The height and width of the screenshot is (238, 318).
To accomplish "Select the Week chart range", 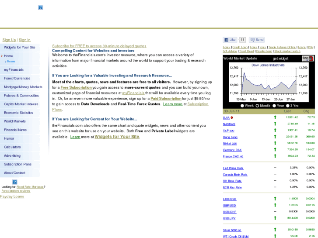I will click(x=242, y=106).
